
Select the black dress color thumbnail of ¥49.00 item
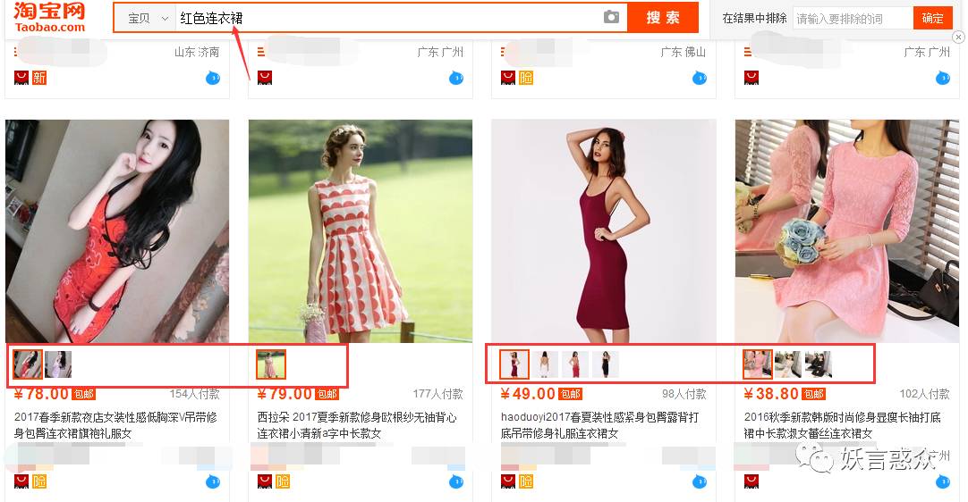(606, 364)
